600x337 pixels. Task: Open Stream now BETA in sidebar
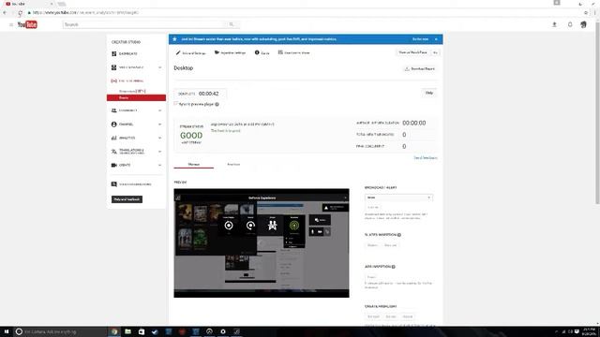point(132,92)
